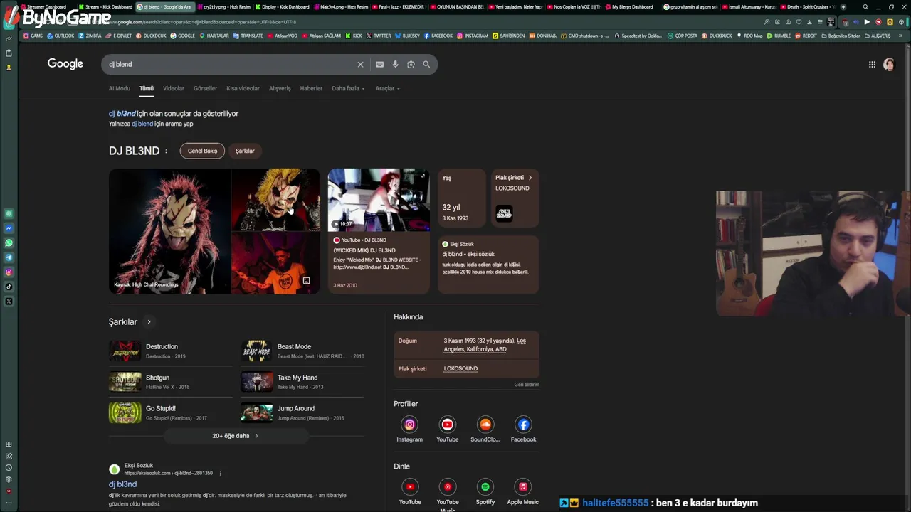911x512 pixels.
Task: Select the Genel Bakış chip
Action: (x=202, y=151)
